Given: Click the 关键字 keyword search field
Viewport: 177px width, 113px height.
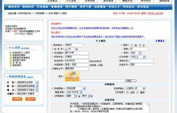Looking at the screenshot, I should click(x=28, y=94).
